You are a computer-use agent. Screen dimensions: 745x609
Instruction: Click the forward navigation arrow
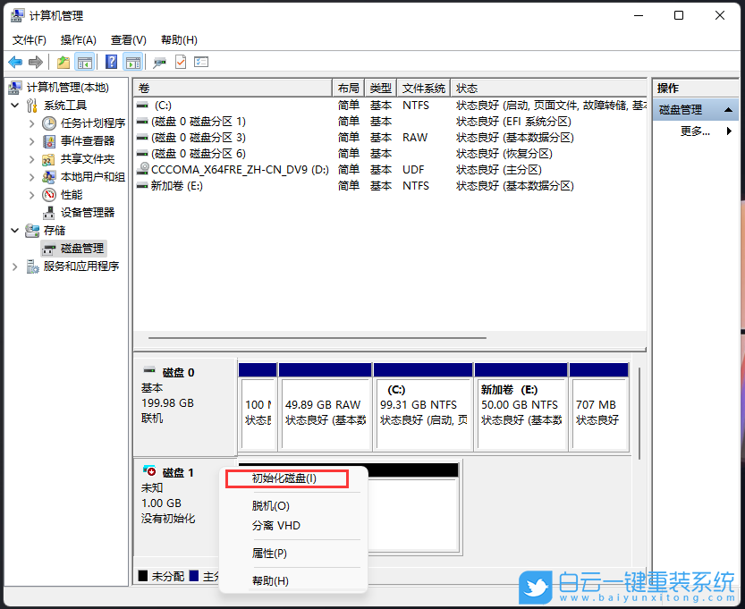coord(36,62)
